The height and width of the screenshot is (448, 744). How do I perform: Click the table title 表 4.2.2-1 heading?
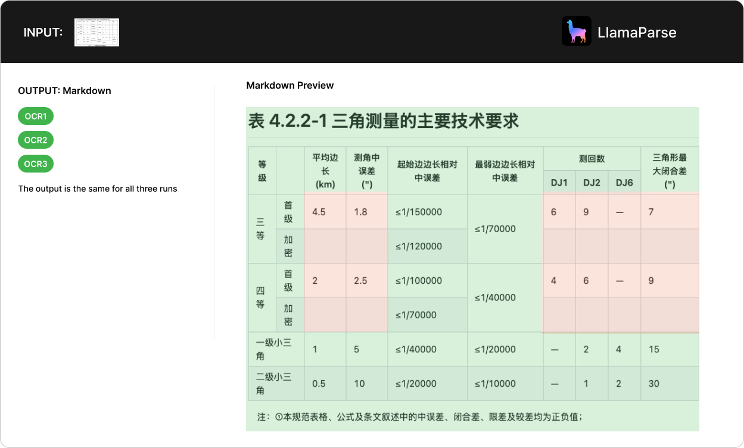[384, 121]
